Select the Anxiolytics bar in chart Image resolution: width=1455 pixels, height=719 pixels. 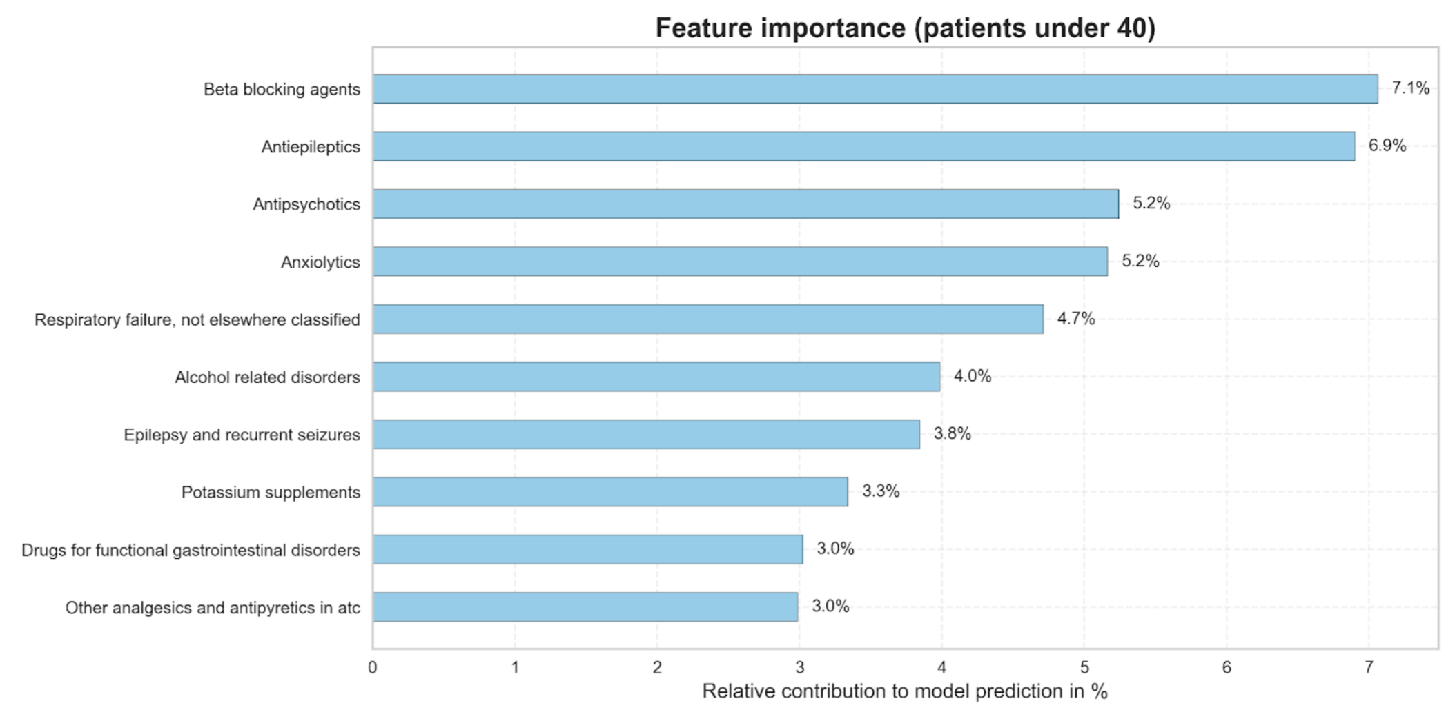click(x=740, y=262)
